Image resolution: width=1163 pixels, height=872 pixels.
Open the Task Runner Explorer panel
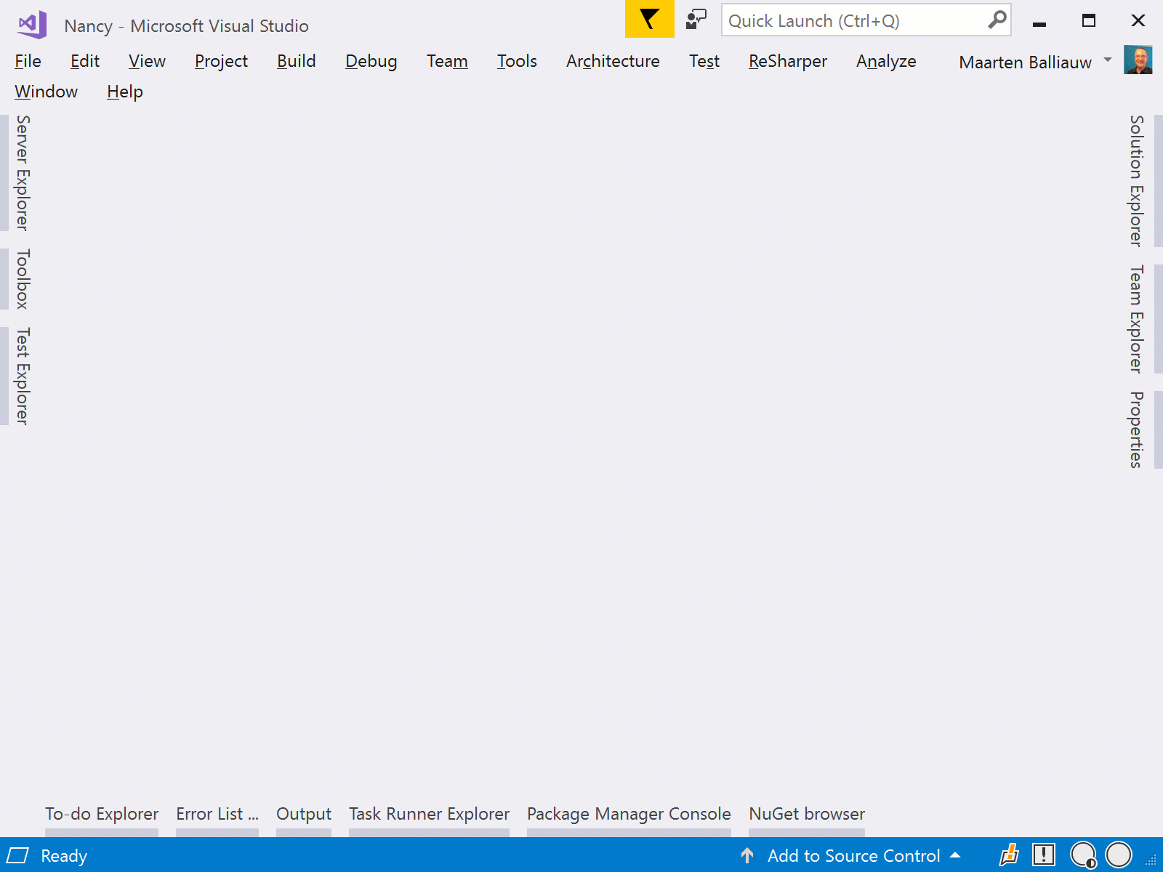[x=429, y=814]
